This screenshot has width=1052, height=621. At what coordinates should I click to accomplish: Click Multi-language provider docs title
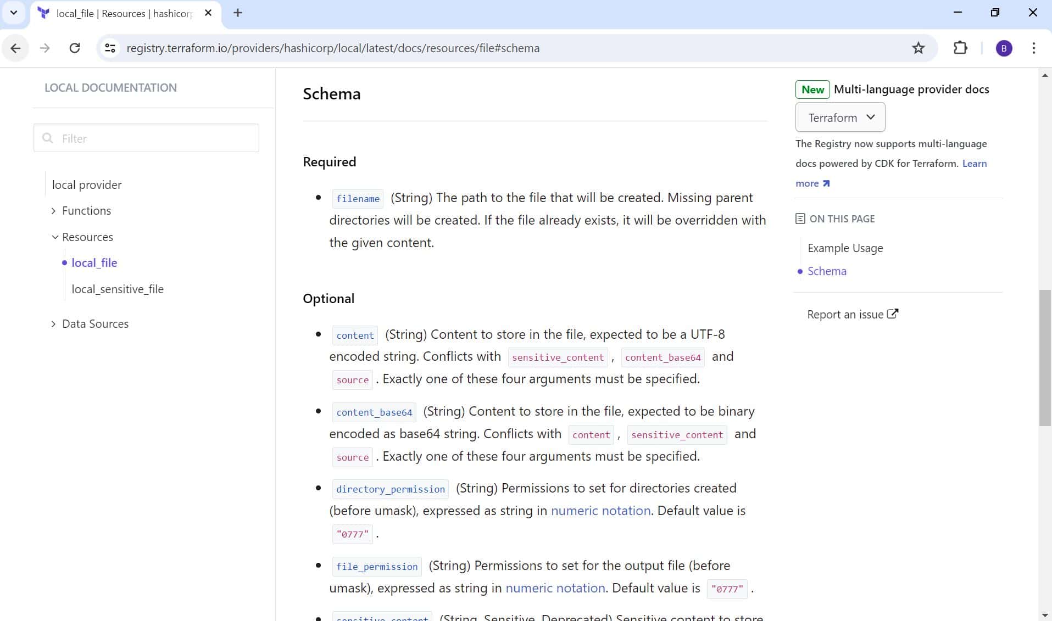click(x=911, y=89)
